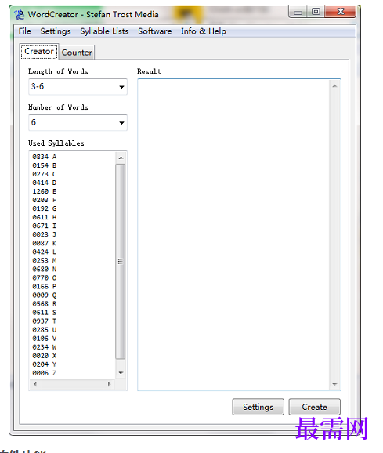The image size is (383, 453).
Task: Maximize the WordCreator window
Action: tap(316, 12)
